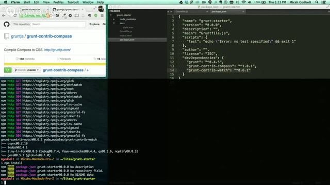330x185 pixels.
Task: Open the branch: master dropdown
Action: tap(26, 70)
